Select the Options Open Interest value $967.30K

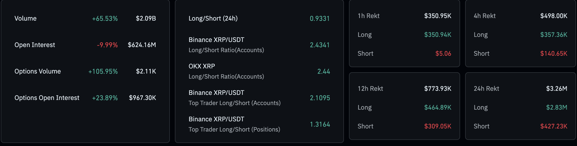(x=142, y=98)
